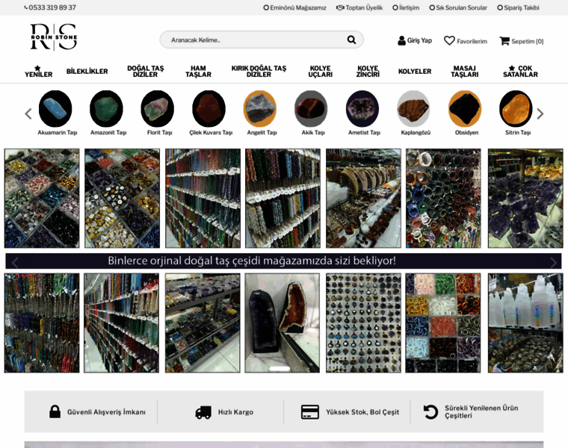Click the Robin Stone logo
568x448 pixels.
pyautogui.click(x=53, y=37)
